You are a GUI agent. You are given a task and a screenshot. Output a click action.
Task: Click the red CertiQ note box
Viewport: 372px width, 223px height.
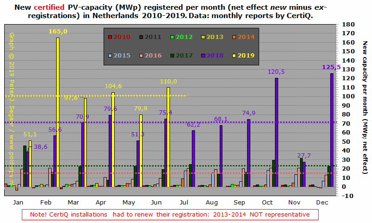click(170, 215)
